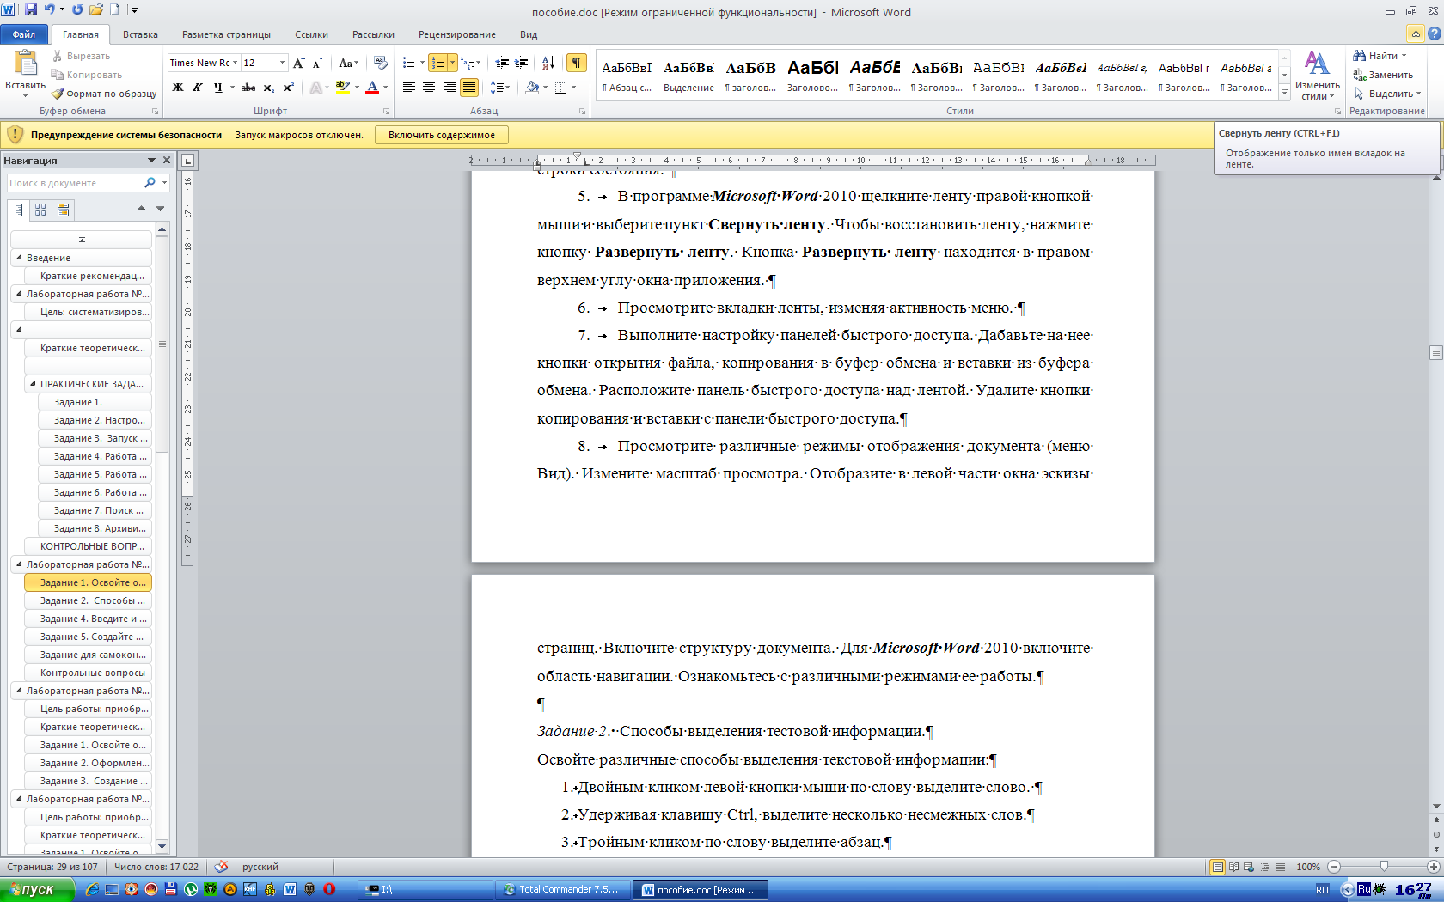Align text left
The image size is (1444, 902).
point(409,88)
